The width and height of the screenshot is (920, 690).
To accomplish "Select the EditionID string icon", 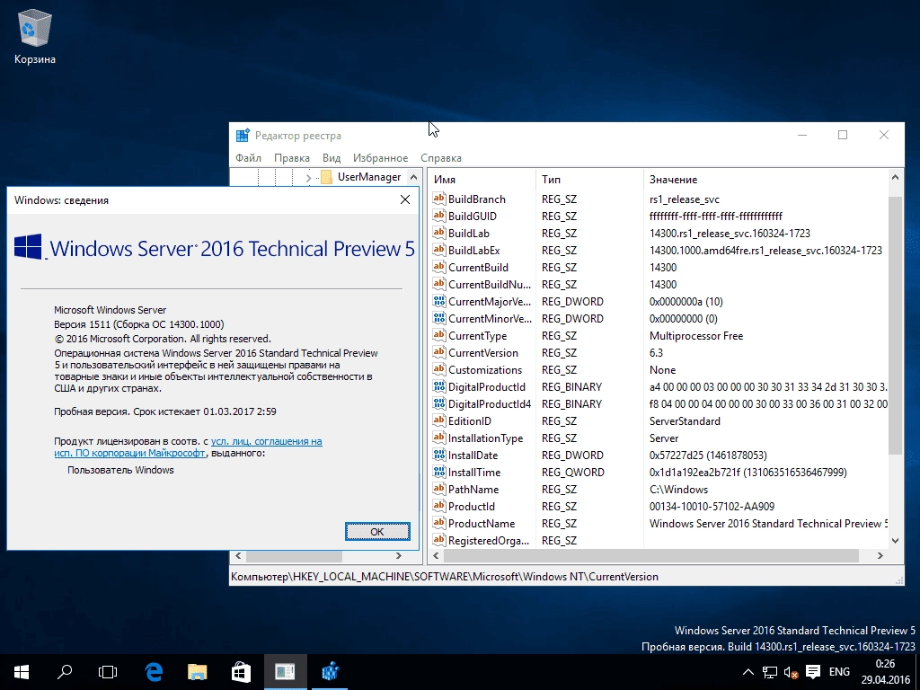I will click(x=438, y=420).
